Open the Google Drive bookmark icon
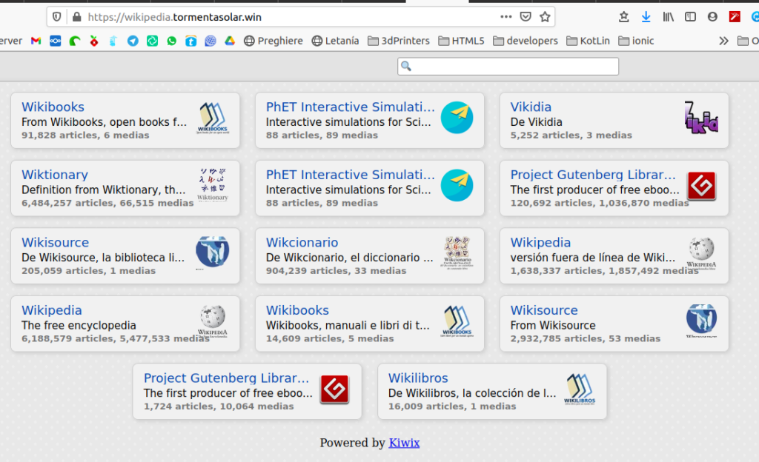Image resolution: width=759 pixels, height=462 pixels. point(230,41)
